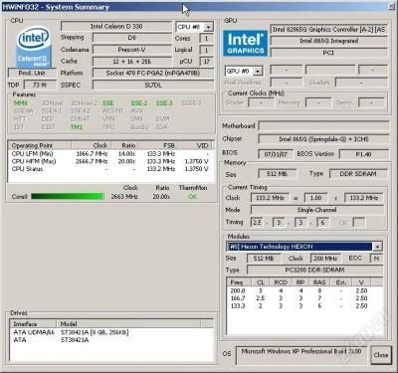
Task: Select the CPU Status row
Action: tap(110, 169)
